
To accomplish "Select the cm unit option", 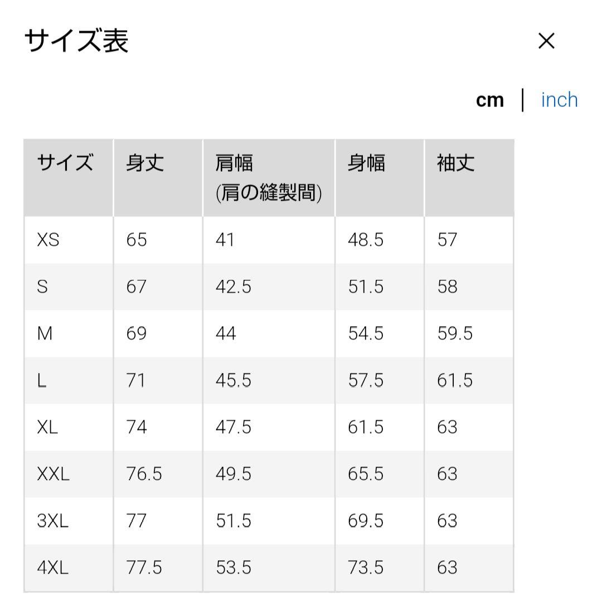I will pos(490,100).
